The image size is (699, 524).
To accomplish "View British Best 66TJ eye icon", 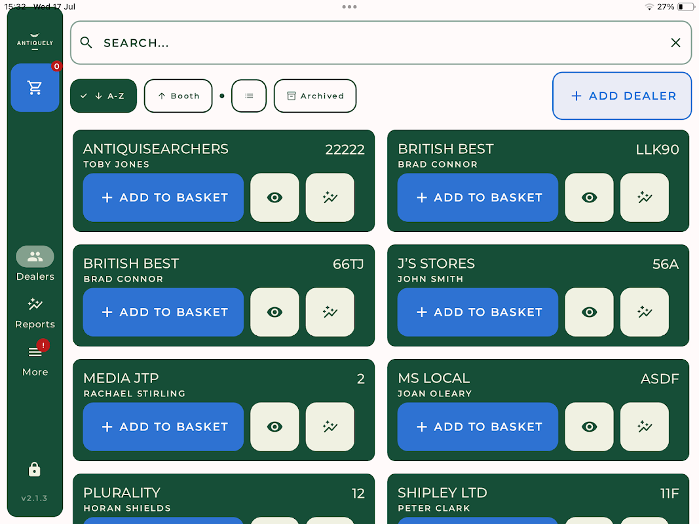I will pyautogui.click(x=274, y=312).
